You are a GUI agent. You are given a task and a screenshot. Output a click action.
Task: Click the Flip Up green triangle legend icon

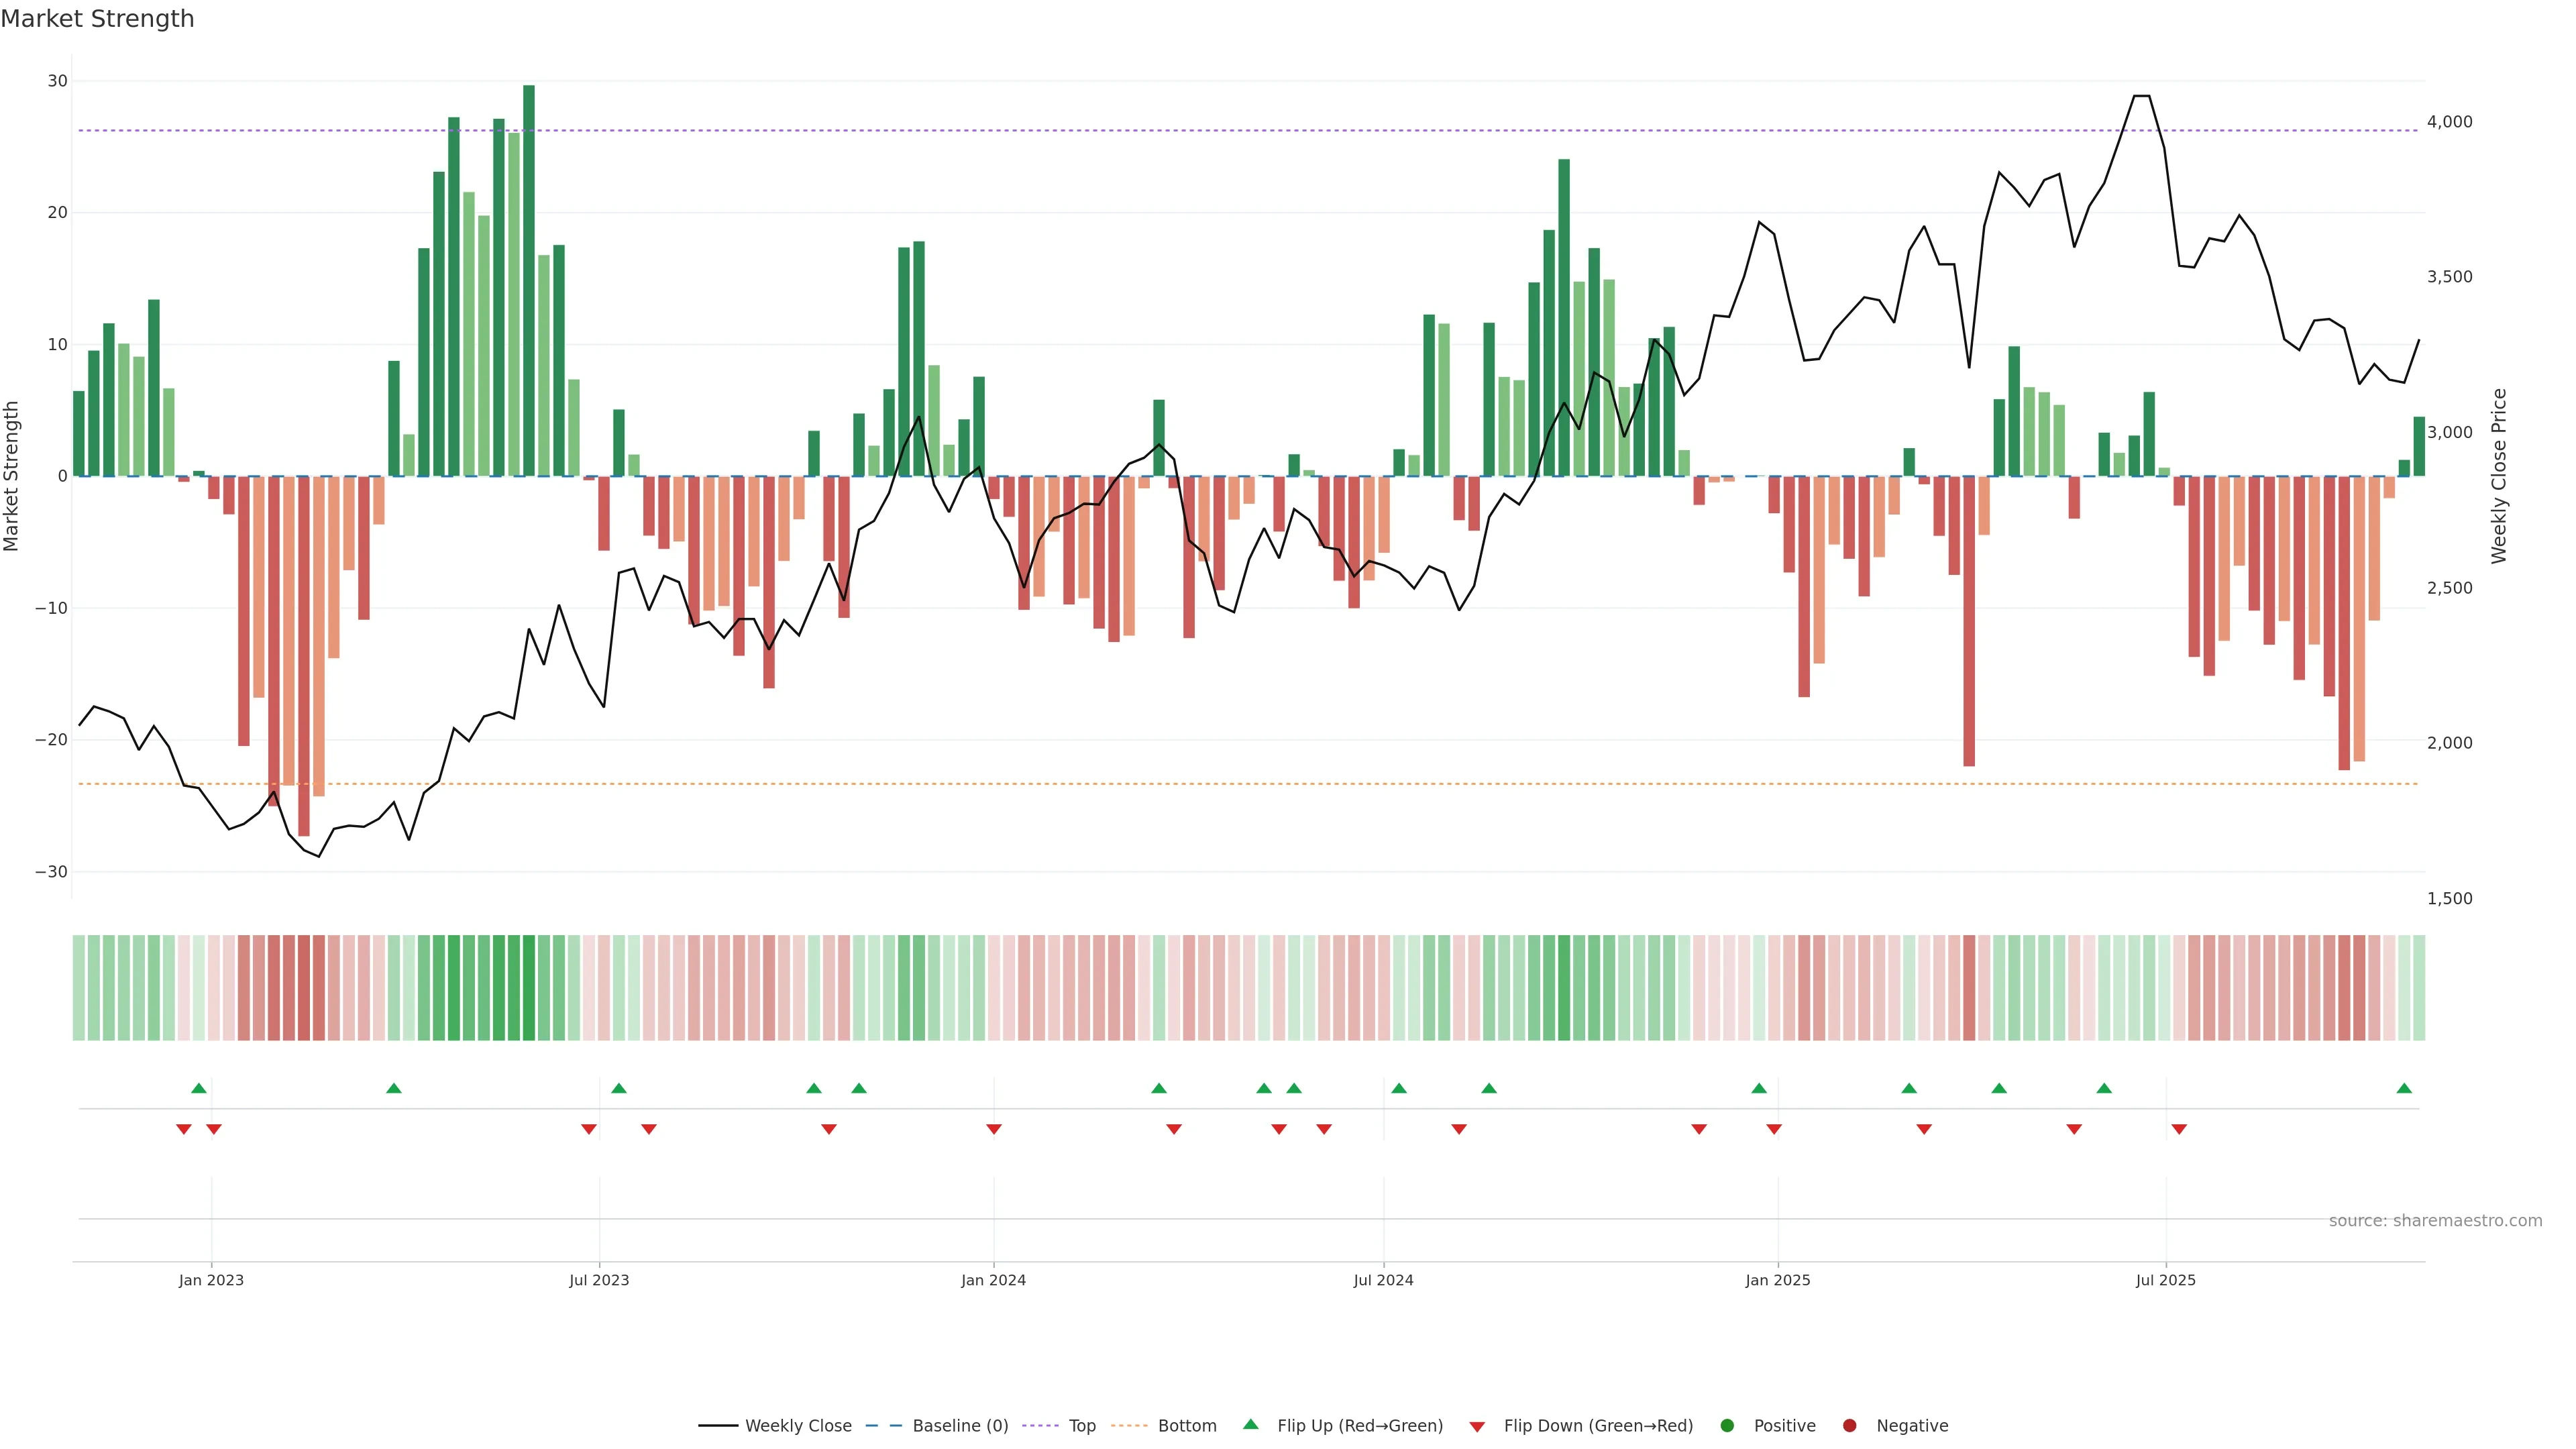click(1250, 1425)
